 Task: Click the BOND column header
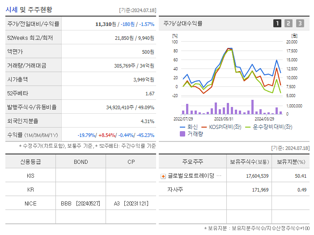(81, 162)
